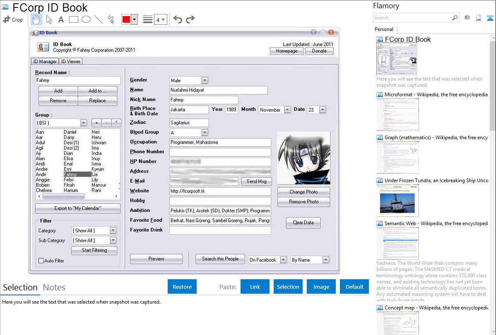The width and height of the screenshot is (496, 335).
Task: Click the blue top-right Flamory icon
Action: point(490,18)
